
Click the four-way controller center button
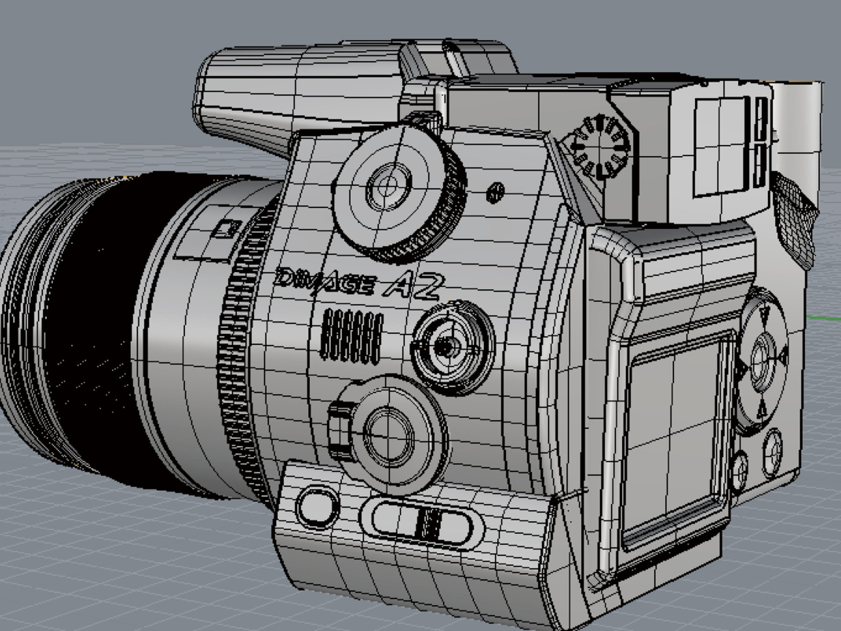click(762, 361)
